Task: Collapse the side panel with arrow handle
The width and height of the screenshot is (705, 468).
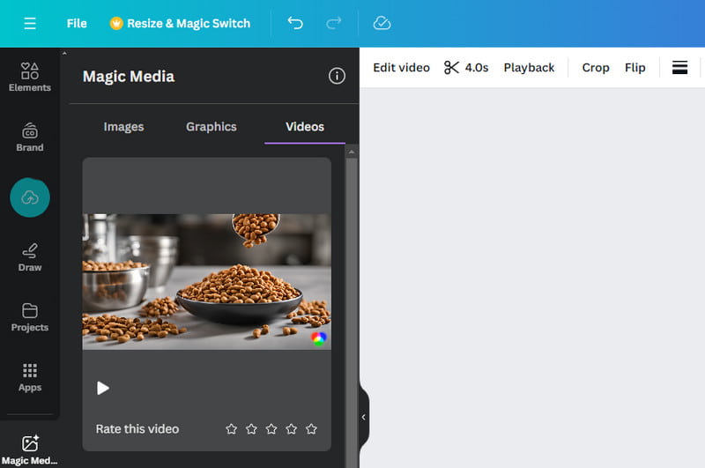Action: (364, 417)
